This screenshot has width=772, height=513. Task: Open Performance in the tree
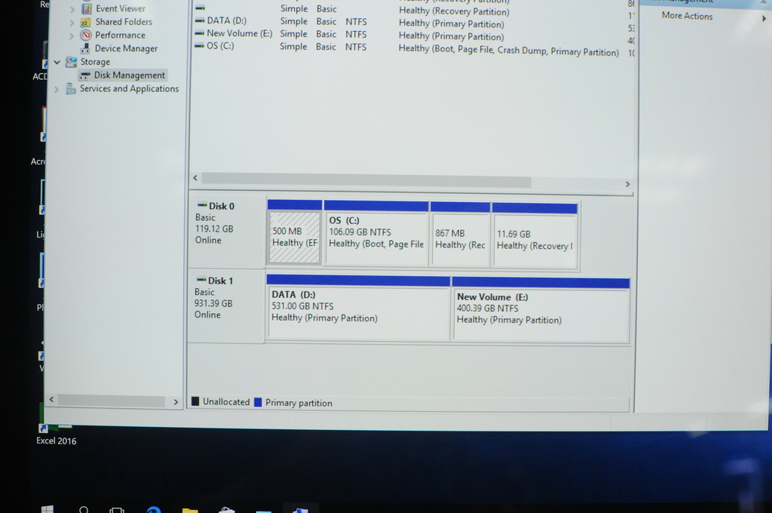[120, 35]
